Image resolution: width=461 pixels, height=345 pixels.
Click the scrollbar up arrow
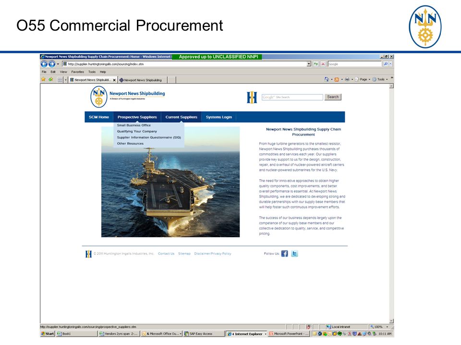tap(391, 86)
